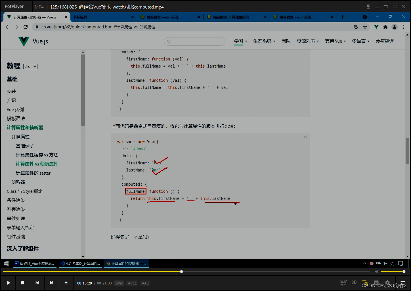Mute the PotPlayer volume speaker icon
Screen dimensions: 411x291
tap(377, 272)
